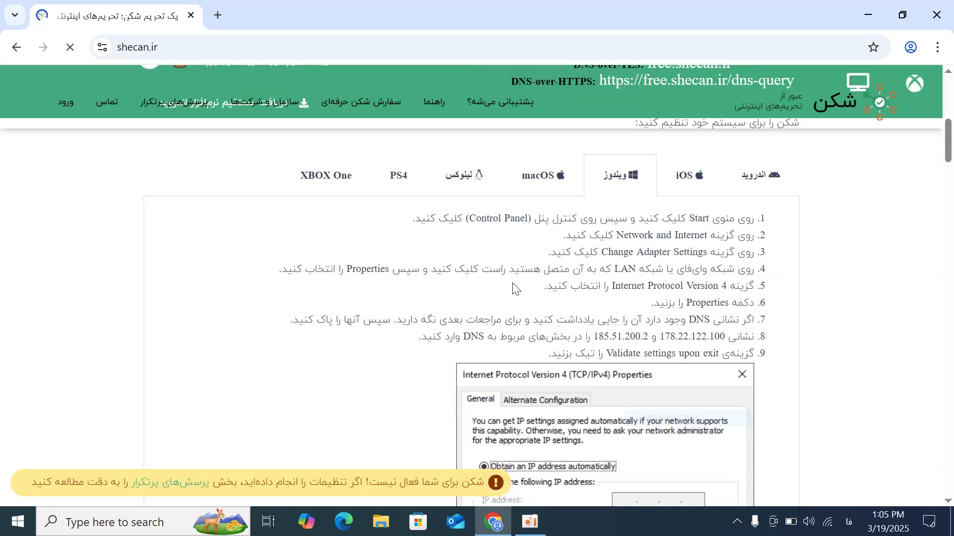Open سفارش شکن حرفه‌ای menu item
Screen dimensions: 954x536
[x=361, y=102]
